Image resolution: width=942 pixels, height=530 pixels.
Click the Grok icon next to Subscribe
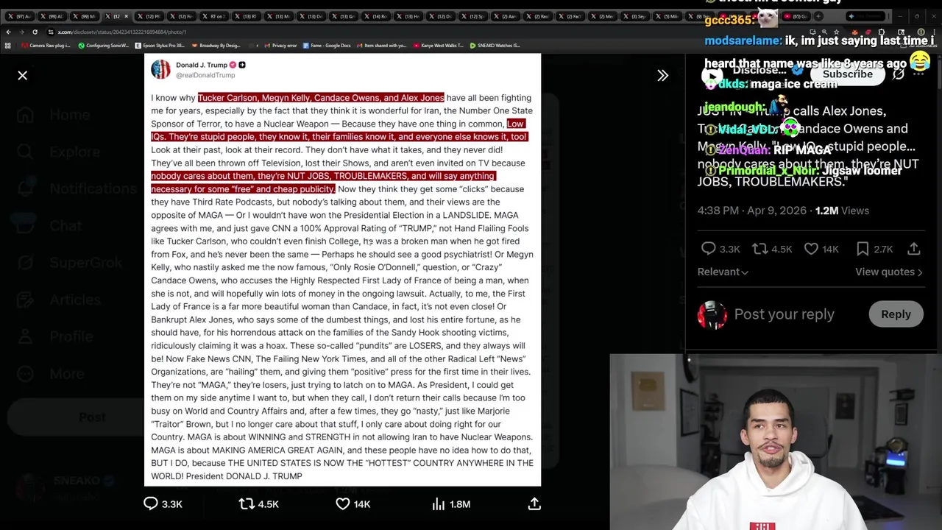(899, 74)
